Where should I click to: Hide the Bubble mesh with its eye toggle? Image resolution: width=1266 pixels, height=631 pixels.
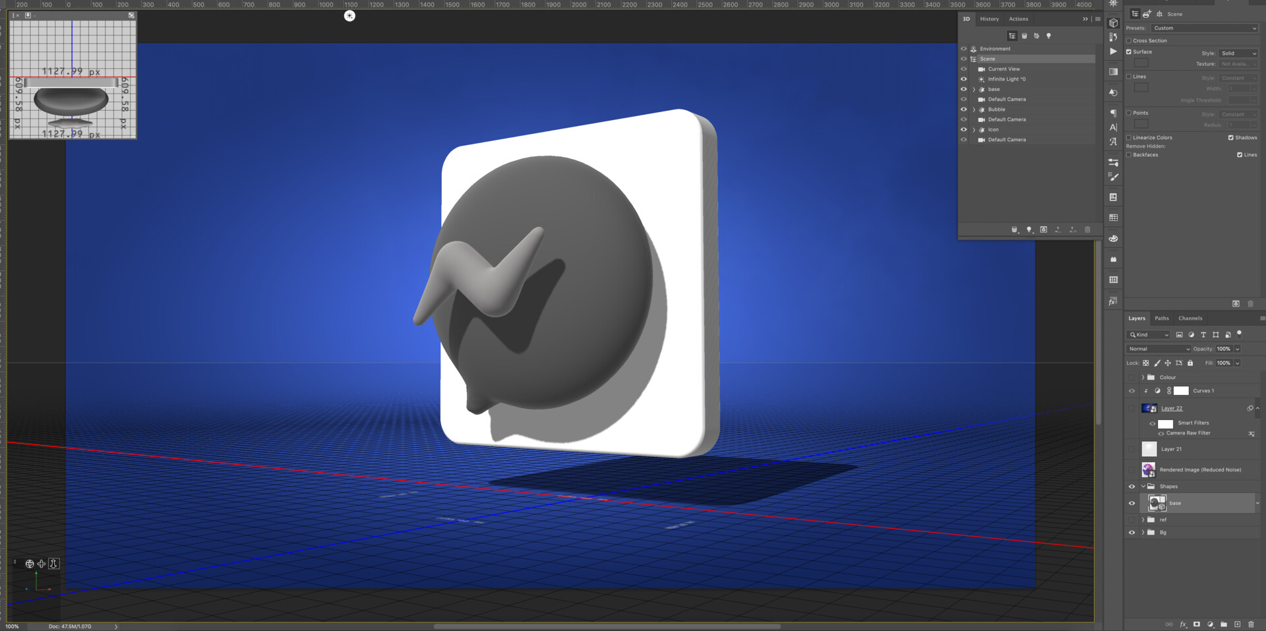tap(964, 109)
